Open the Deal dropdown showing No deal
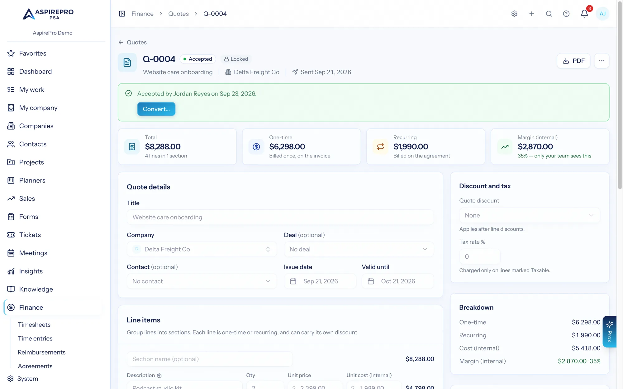Viewport: 623px width, 389px height. tap(359, 249)
